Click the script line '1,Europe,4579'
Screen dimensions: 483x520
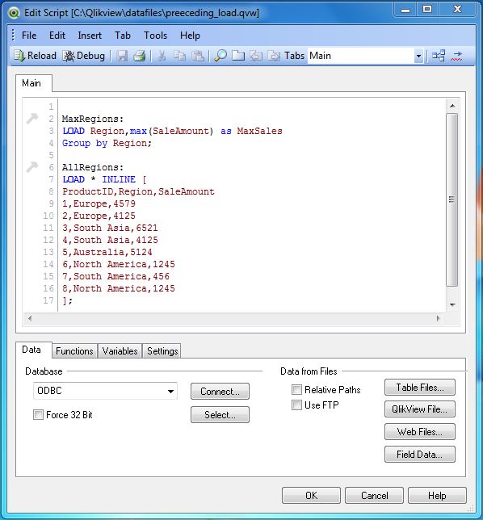99,203
